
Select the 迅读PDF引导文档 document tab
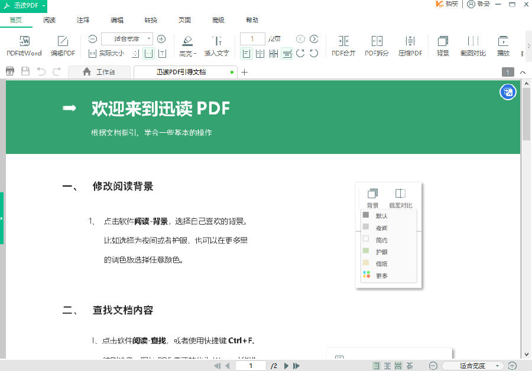[185, 72]
